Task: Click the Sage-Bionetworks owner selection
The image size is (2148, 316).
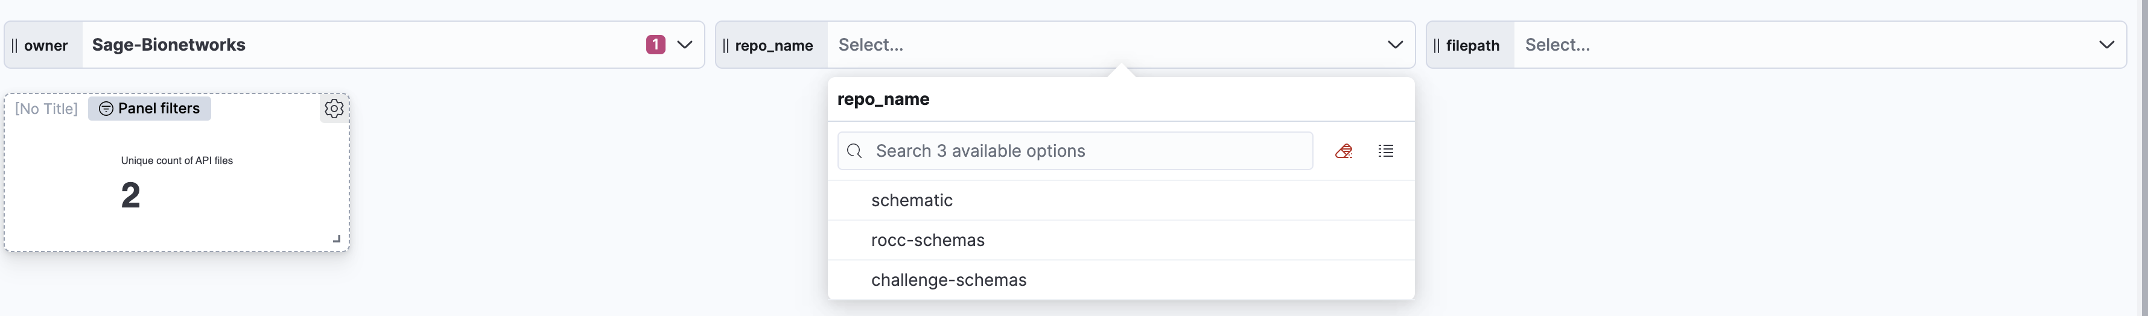Action: pyautogui.click(x=168, y=45)
